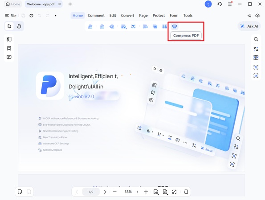The image size is (265, 200).
Task: Open the 35% zoom level dropdown arrow
Action: (137, 192)
